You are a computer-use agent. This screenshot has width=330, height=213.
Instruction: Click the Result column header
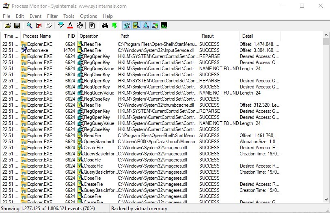click(x=219, y=36)
